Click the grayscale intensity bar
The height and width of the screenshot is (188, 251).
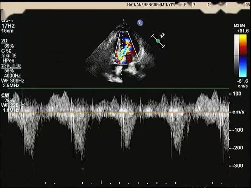[236, 56]
